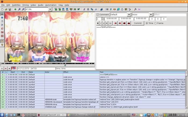188x117 pixels.
Task: Open visual typesetting help question icon
Action: pyautogui.click(x=2, y=45)
